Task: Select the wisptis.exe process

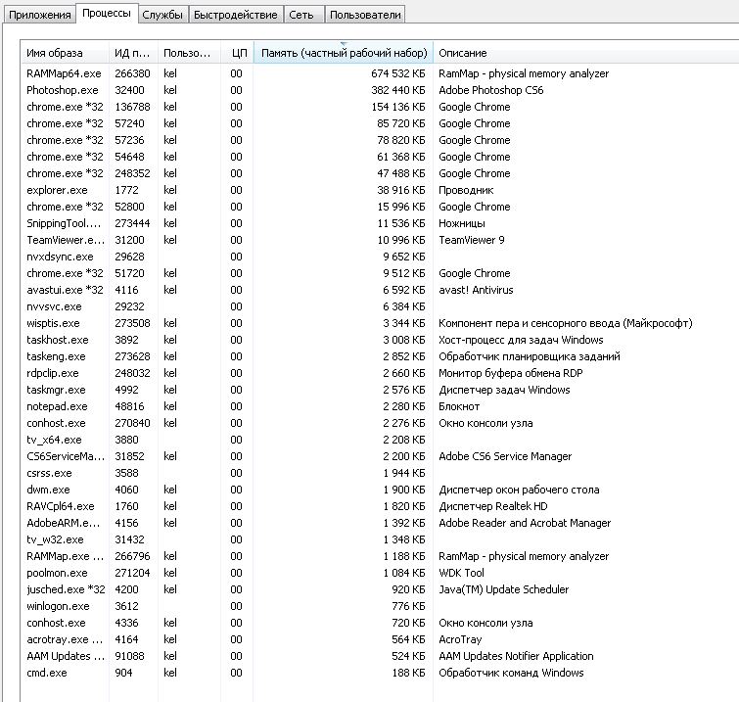Action: 380,323
